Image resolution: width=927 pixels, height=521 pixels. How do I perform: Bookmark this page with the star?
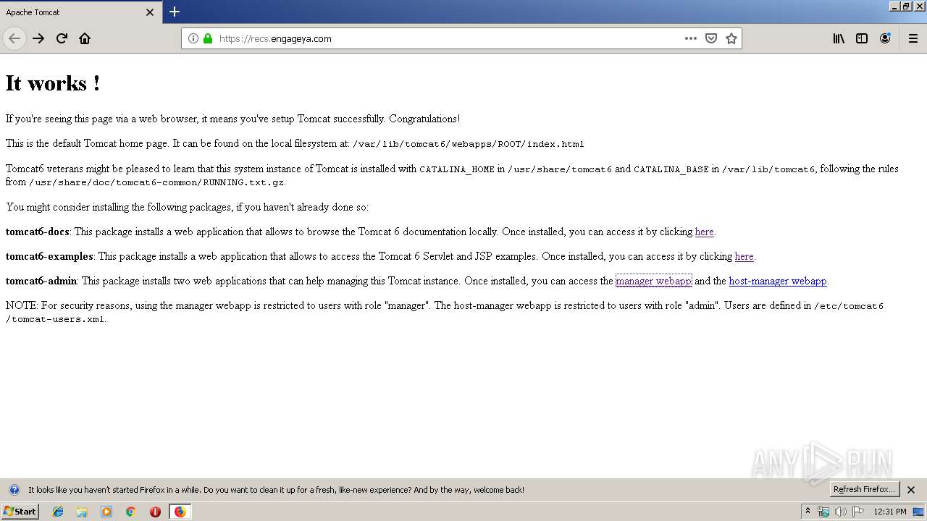731,38
